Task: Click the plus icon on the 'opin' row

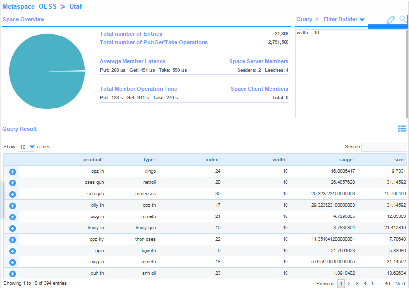Action: click(x=12, y=251)
